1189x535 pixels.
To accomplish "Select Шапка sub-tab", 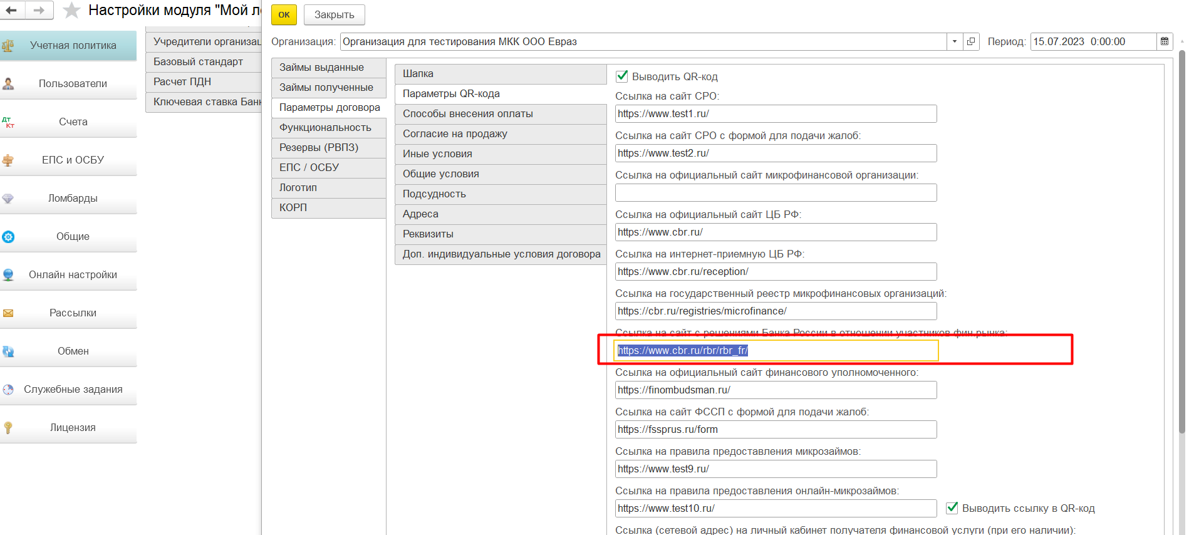I will pos(501,74).
